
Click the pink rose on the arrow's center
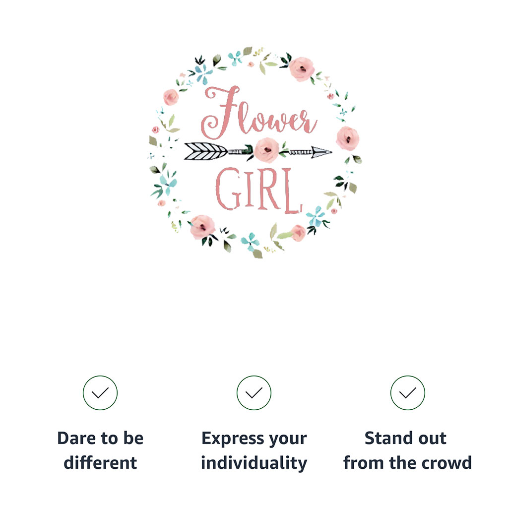pos(266,150)
